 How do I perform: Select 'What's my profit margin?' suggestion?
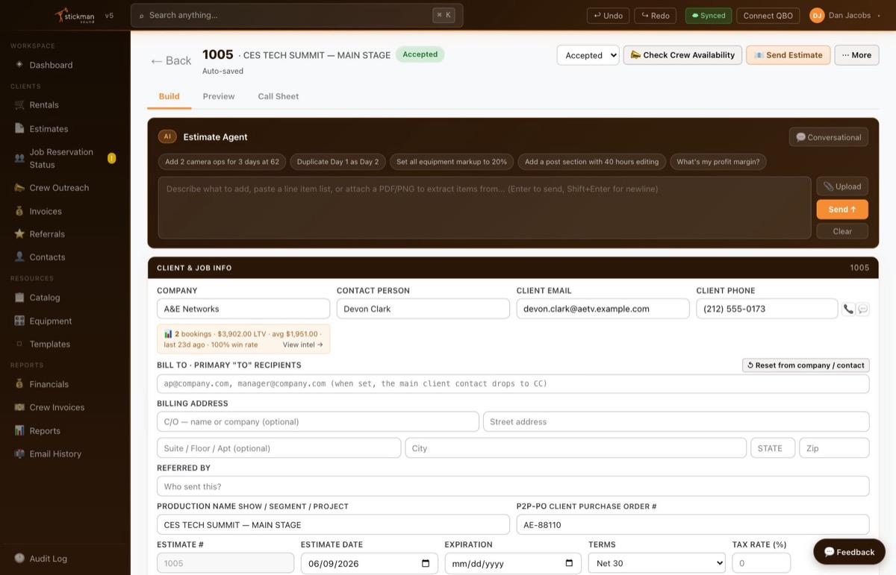pyautogui.click(x=718, y=162)
